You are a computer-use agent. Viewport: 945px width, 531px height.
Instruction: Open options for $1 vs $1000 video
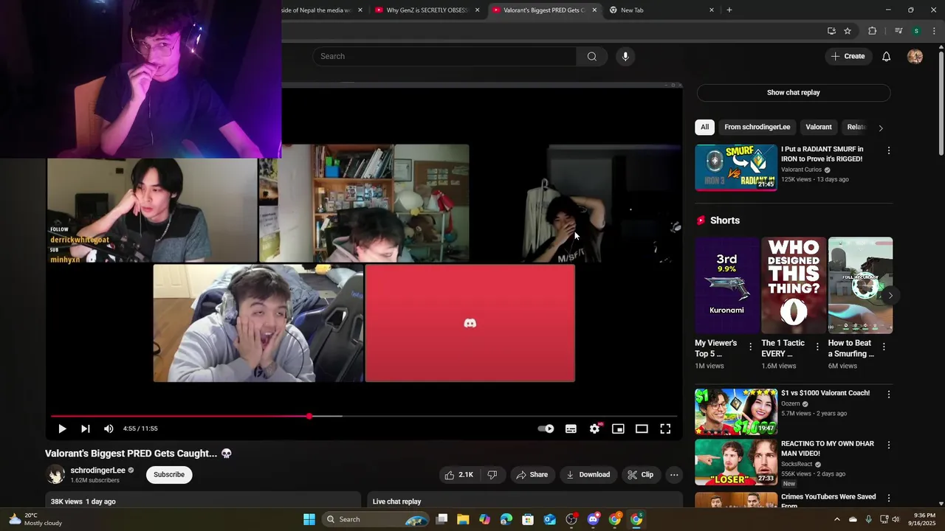(888, 395)
